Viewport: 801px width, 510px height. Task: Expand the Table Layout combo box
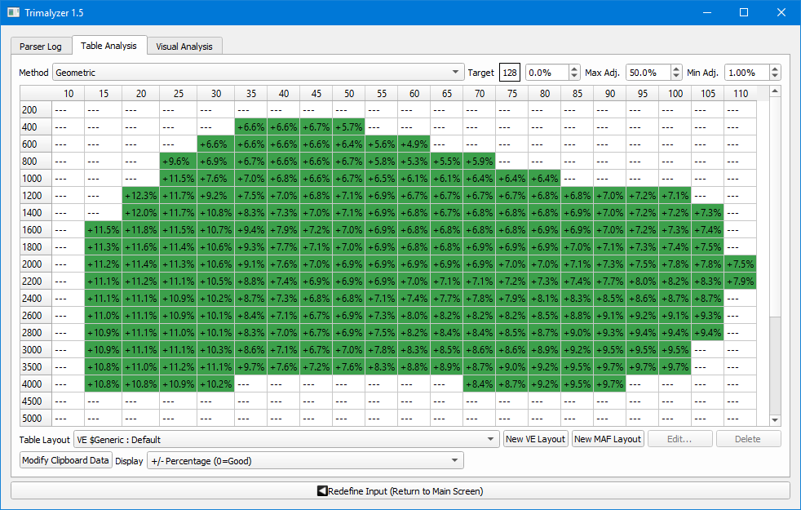285,439
